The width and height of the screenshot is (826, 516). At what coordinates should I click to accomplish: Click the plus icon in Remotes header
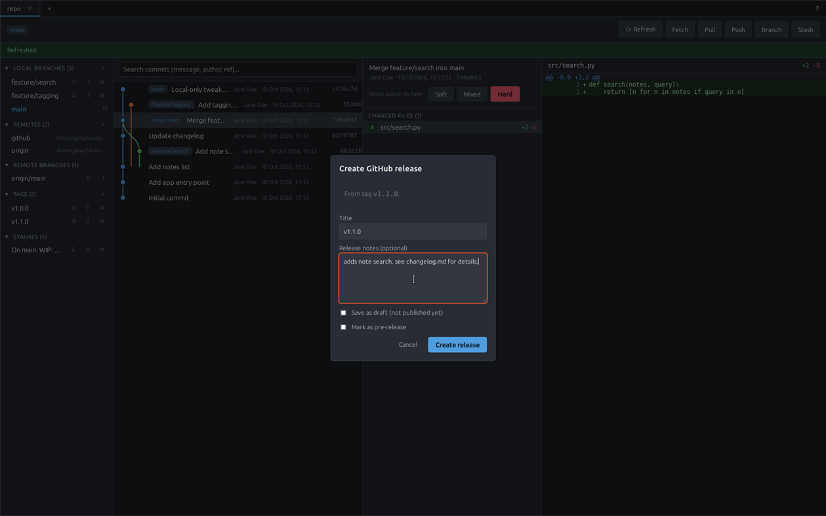click(x=103, y=125)
